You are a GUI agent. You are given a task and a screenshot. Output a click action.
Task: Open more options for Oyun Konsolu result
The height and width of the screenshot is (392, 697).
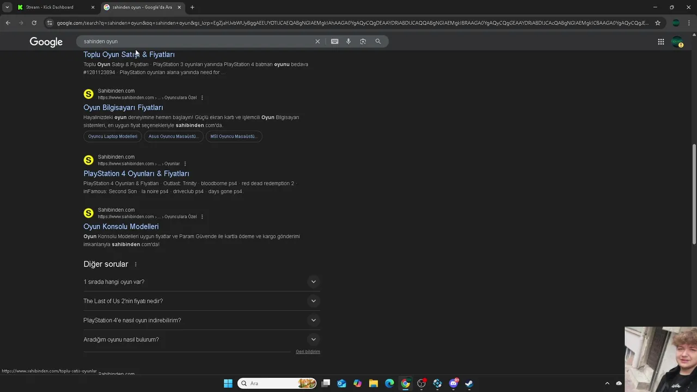tap(202, 217)
